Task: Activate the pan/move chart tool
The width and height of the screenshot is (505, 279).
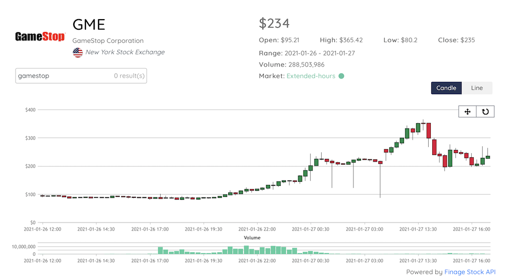Action: (x=467, y=111)
